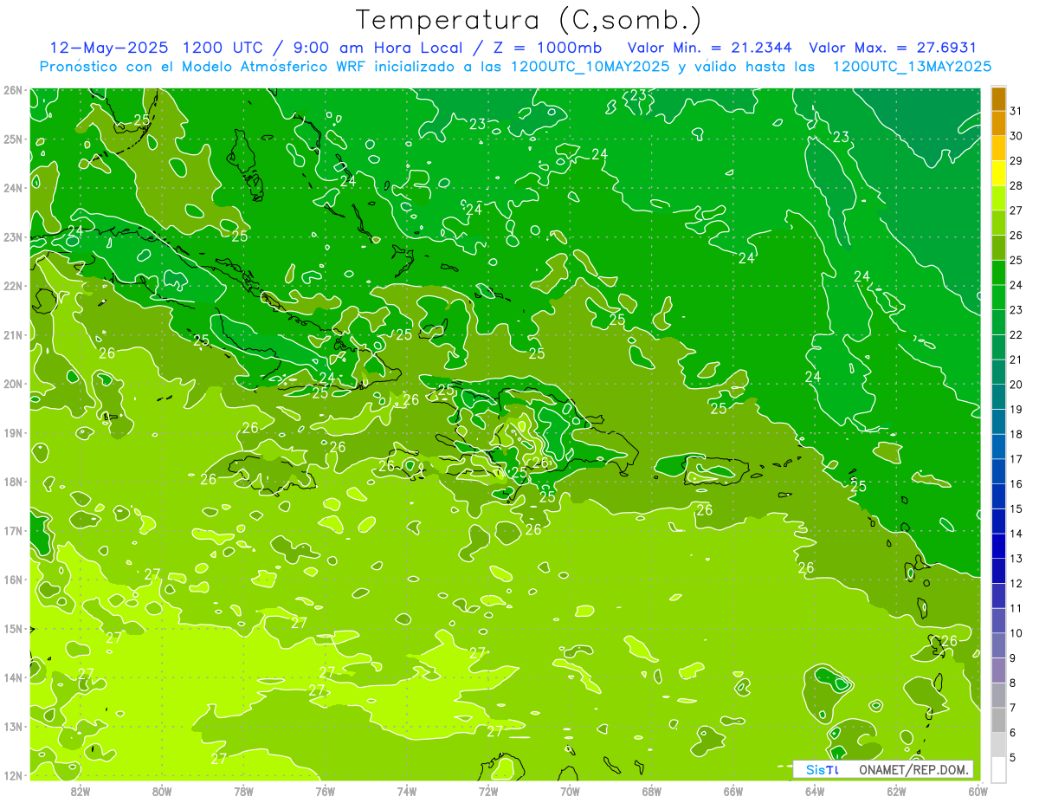Click the "14" label on color scale

1016,534
